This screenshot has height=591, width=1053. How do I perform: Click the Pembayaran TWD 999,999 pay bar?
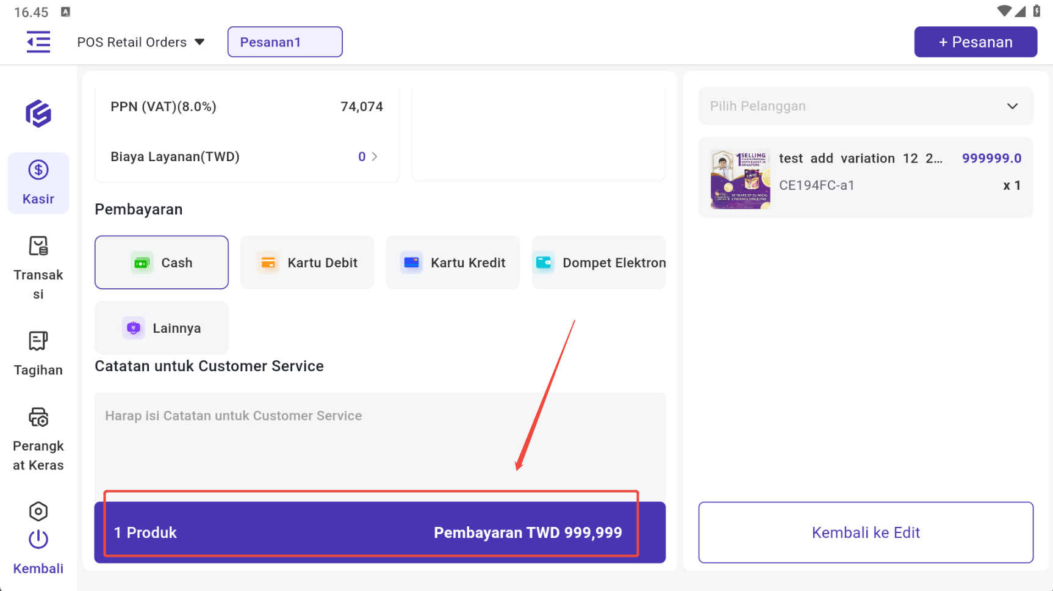tap(379, 532)
